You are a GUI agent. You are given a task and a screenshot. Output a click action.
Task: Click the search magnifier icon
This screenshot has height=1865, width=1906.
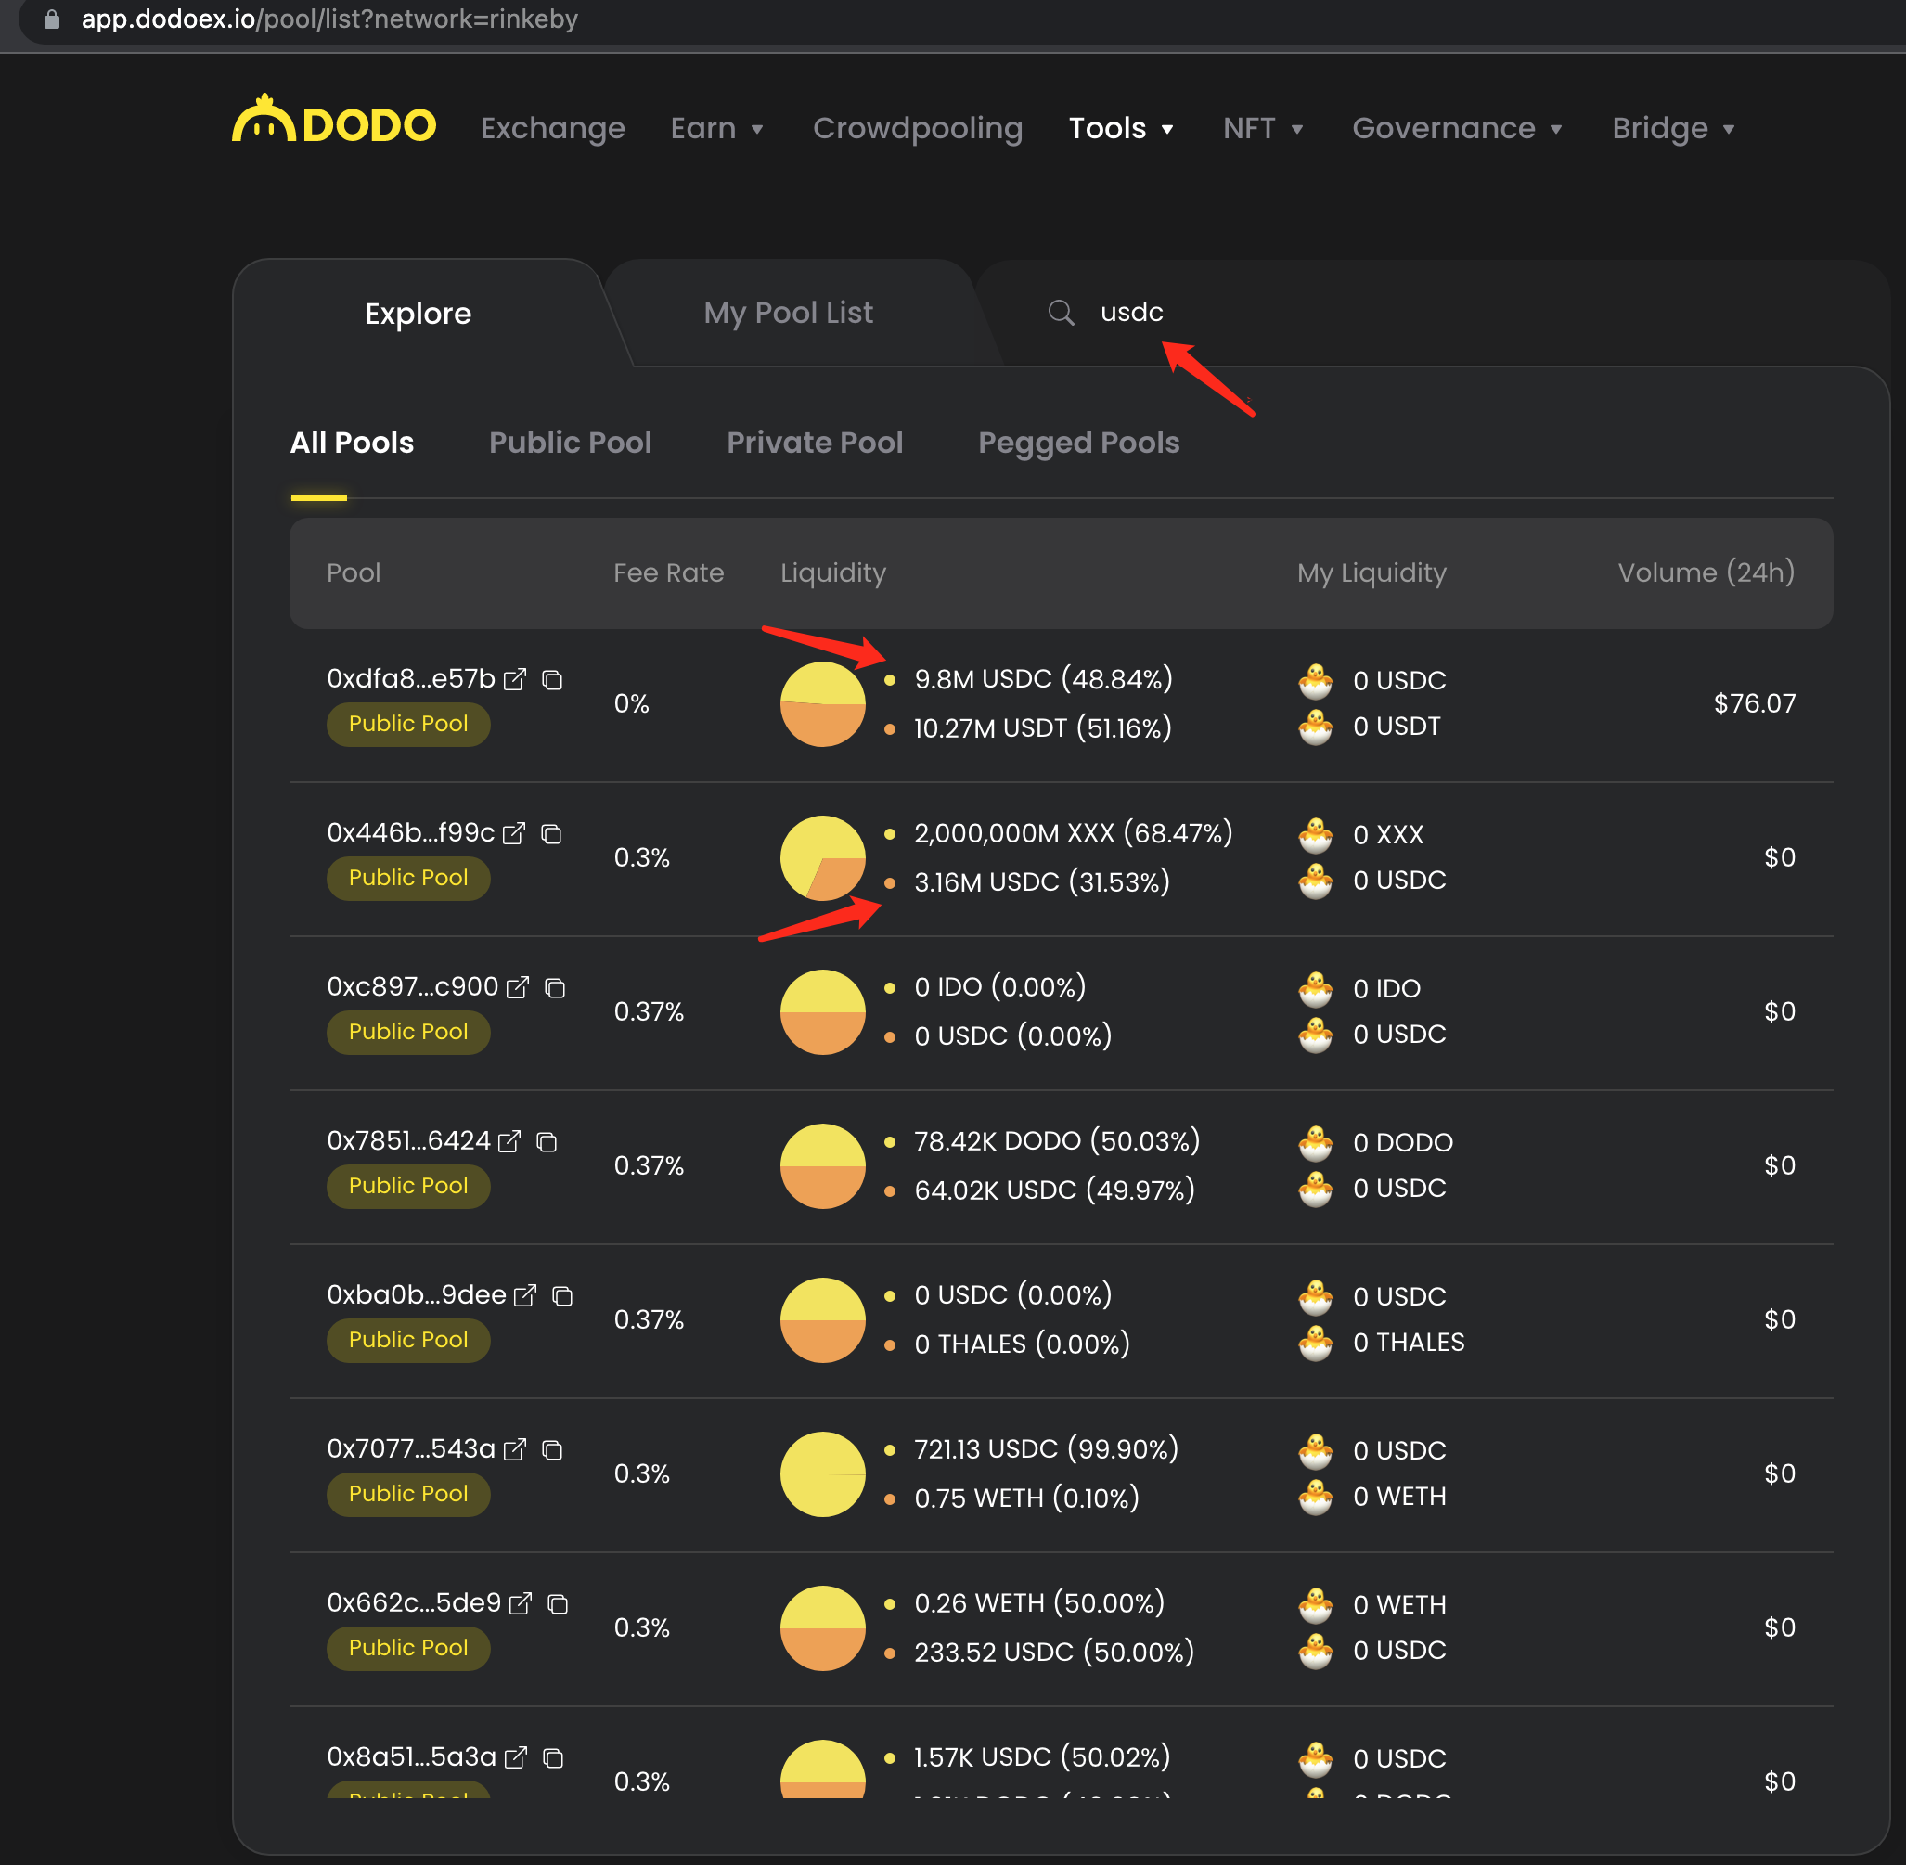(x=1061, y=313)
